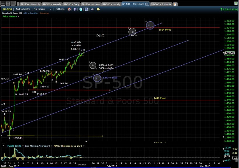Switch to SP-500 - Weekly tab

[x=52, y=4]
